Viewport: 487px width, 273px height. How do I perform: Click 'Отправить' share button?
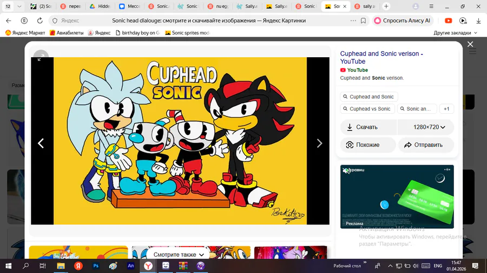coord(426,145)
